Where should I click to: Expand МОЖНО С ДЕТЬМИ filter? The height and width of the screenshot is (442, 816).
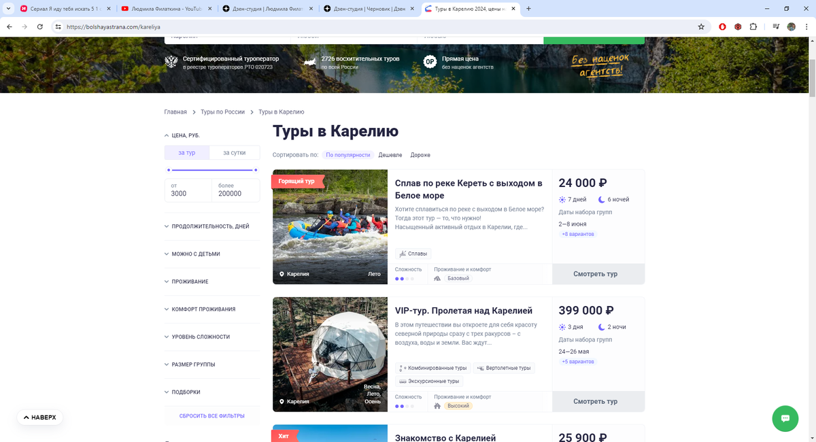coord(192,254)
